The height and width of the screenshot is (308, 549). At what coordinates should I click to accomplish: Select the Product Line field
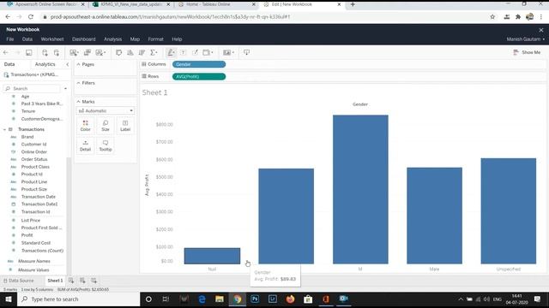(x=34, y=182)
